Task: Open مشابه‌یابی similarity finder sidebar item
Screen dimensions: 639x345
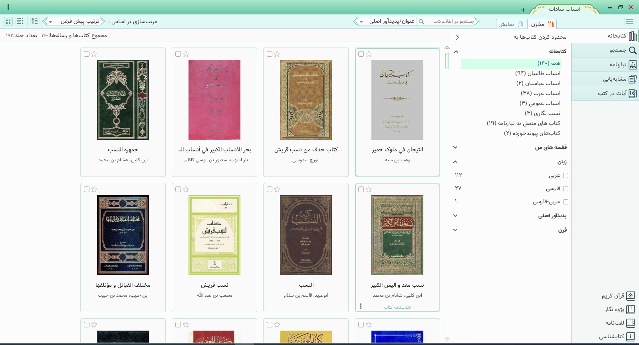Action: click(x=605, y=79)
